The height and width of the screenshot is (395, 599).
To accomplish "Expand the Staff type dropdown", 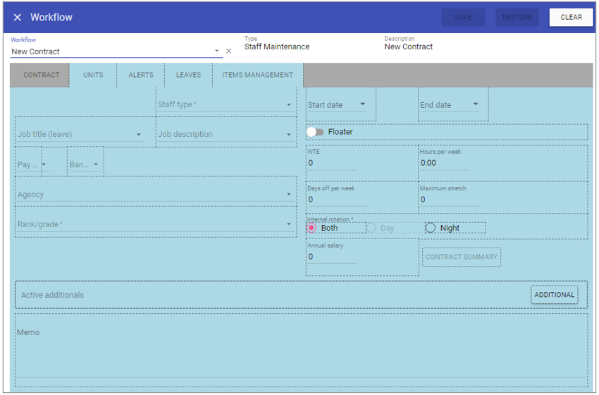I will tap(289, 105).
